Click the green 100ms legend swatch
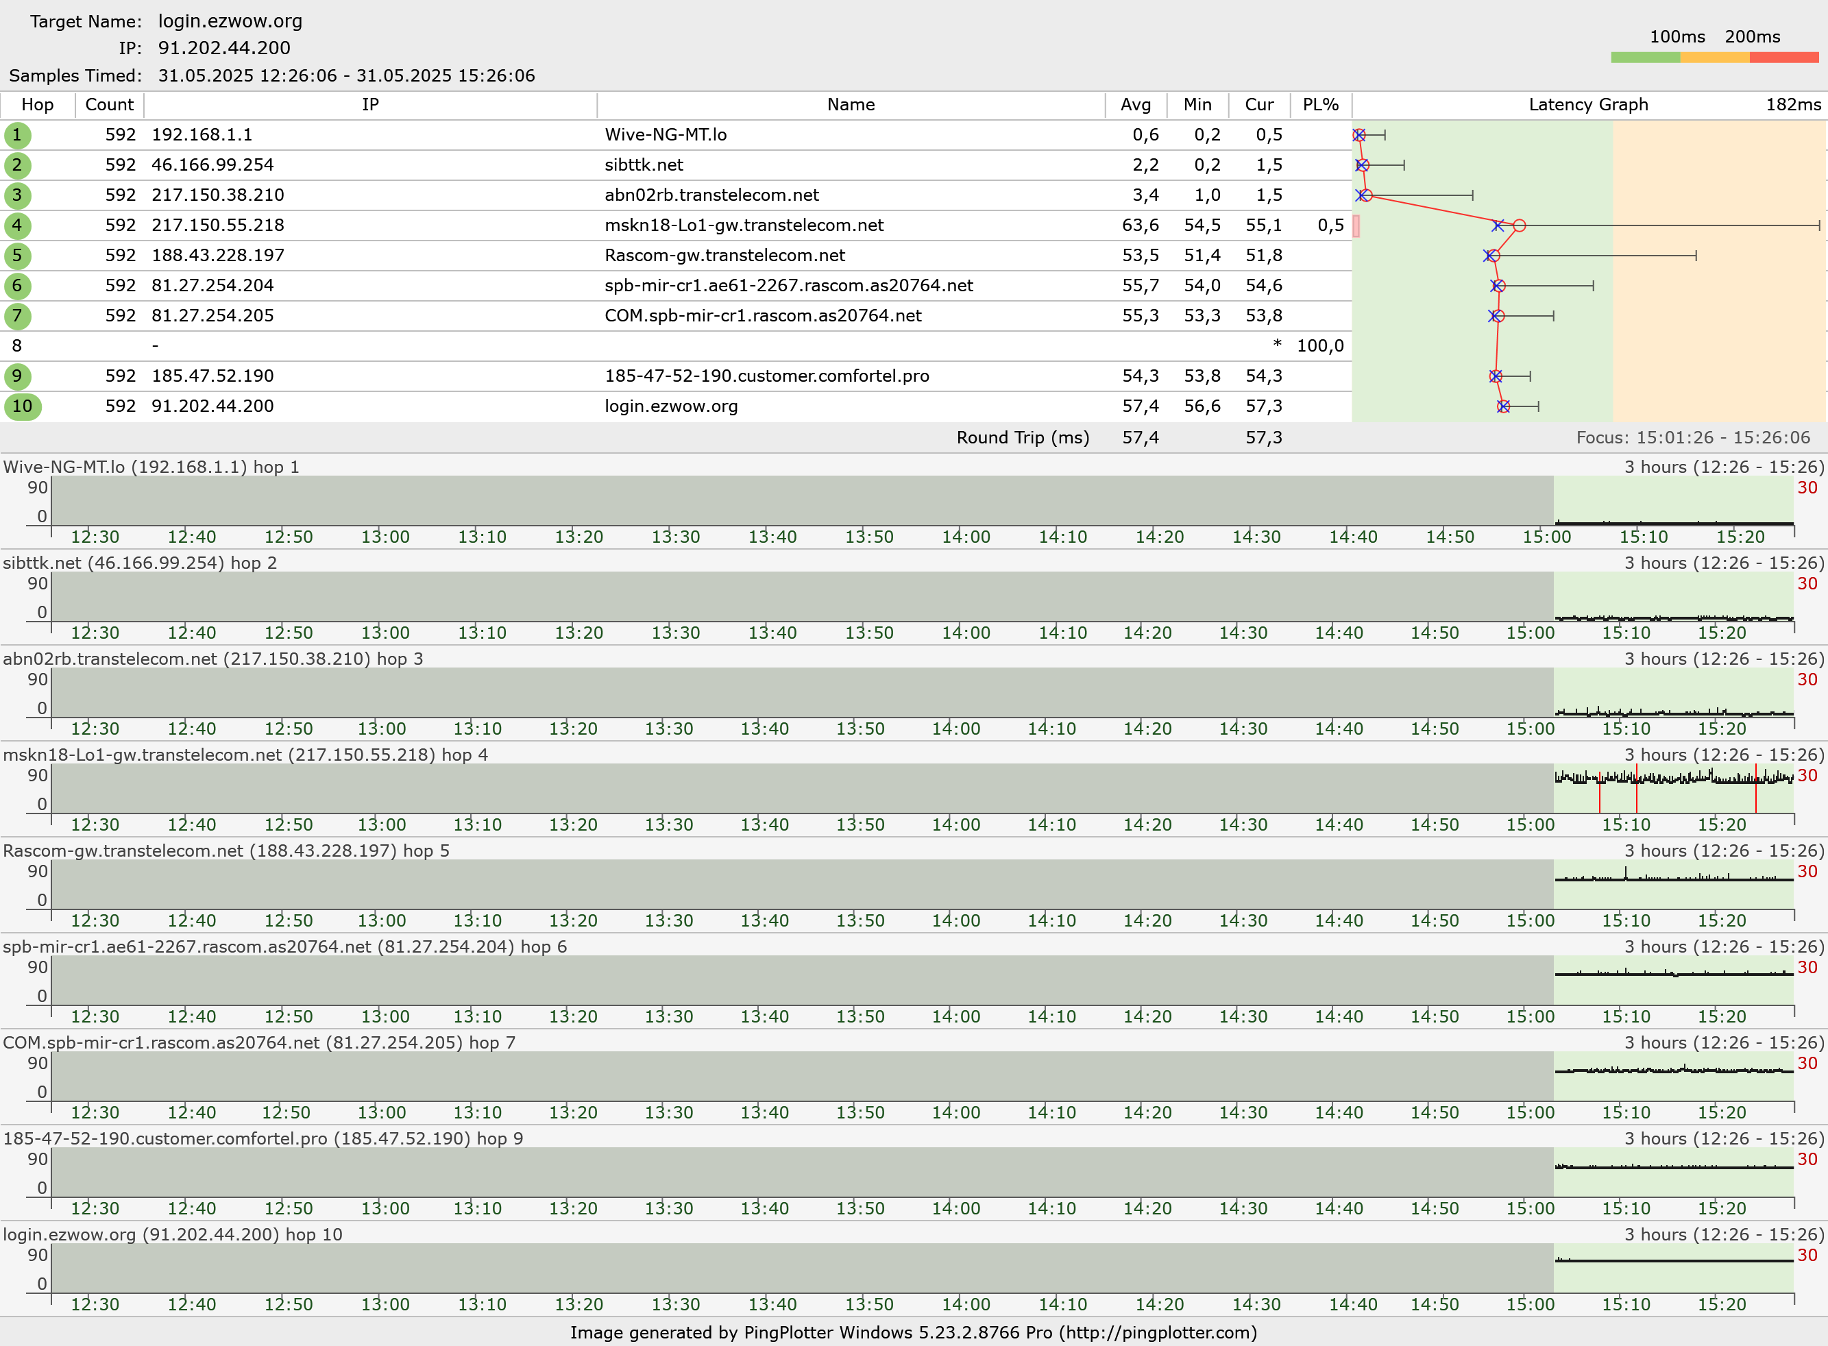This screenshot has height=1346, width=1828. (x=1646, y=58)
